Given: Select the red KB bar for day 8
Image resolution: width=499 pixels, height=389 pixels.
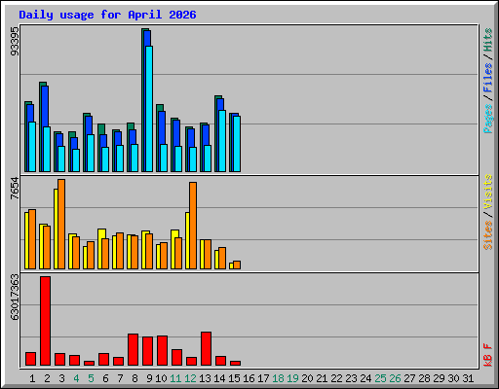Looking at the screenshot, I should (x=134, y=350).
